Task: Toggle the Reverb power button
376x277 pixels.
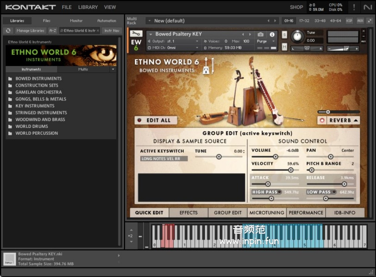Action: 323,120
